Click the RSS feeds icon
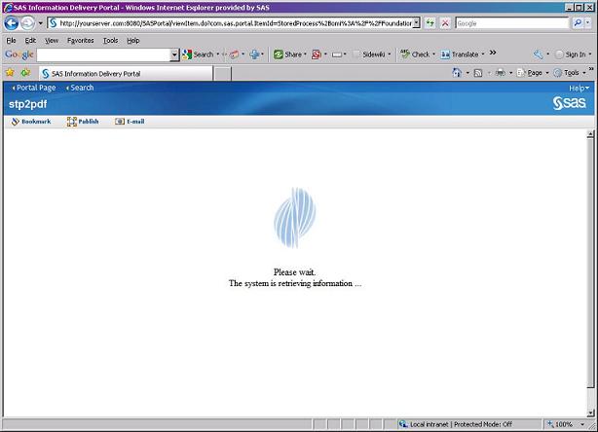Screen dimensions: 598x432 [478, 73]
